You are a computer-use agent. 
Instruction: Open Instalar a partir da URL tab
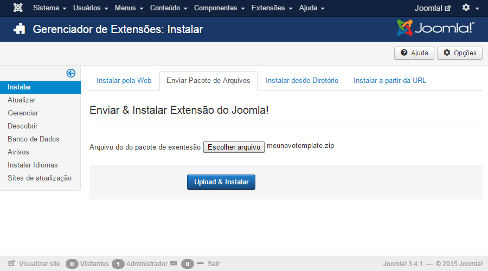390,81
